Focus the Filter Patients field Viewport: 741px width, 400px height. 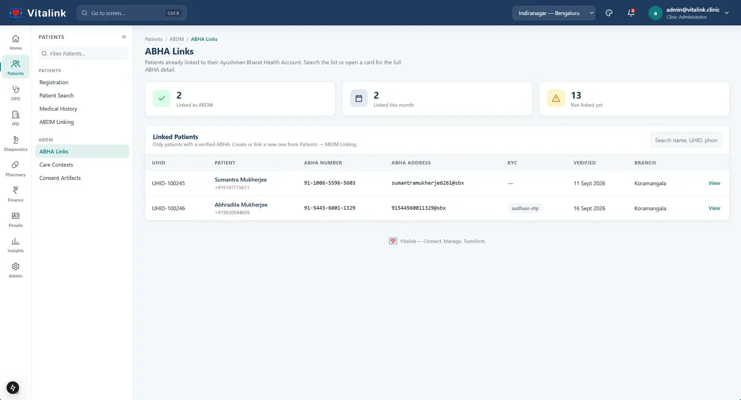tap(82, 53)
